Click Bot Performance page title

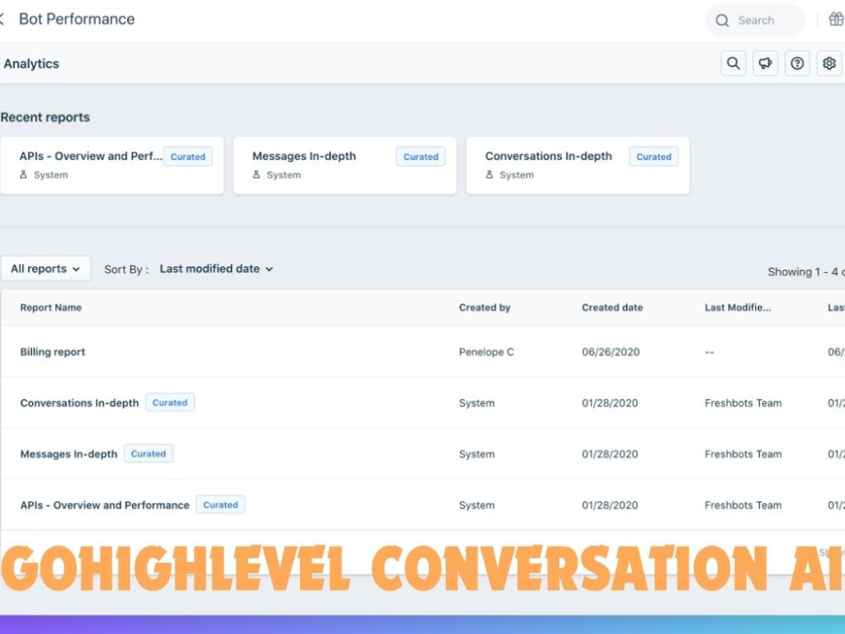coord(77,19)
